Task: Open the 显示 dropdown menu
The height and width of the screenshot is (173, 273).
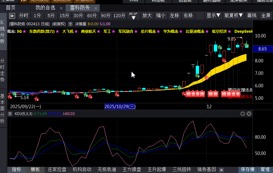Action: 213,16
